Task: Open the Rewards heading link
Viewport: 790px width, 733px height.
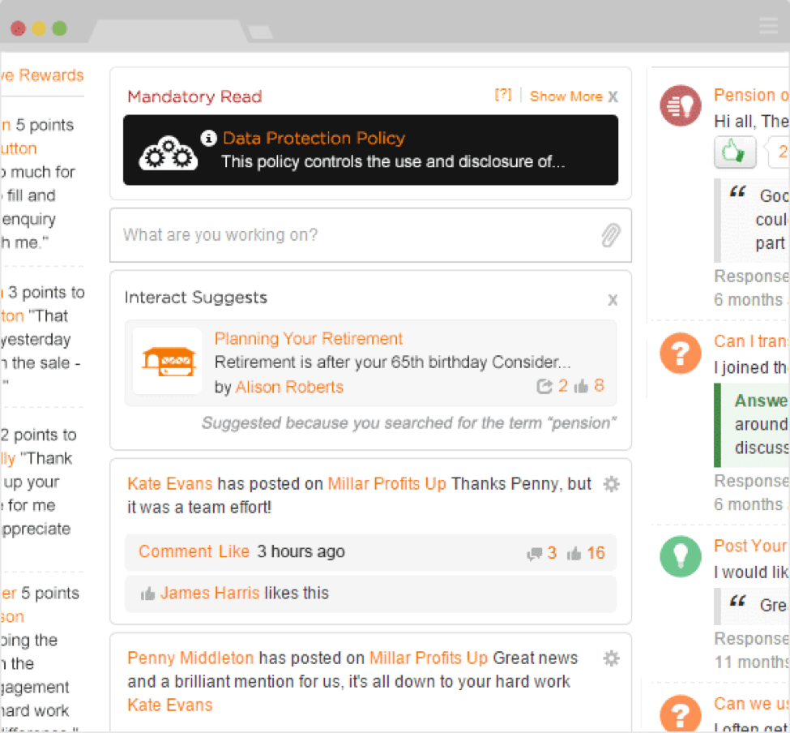Action: [x=42, y=75]
